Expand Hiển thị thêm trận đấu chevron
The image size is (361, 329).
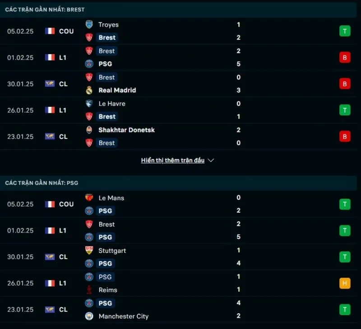click(210, 160)
